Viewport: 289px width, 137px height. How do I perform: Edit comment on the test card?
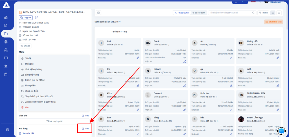click(138, 58)
